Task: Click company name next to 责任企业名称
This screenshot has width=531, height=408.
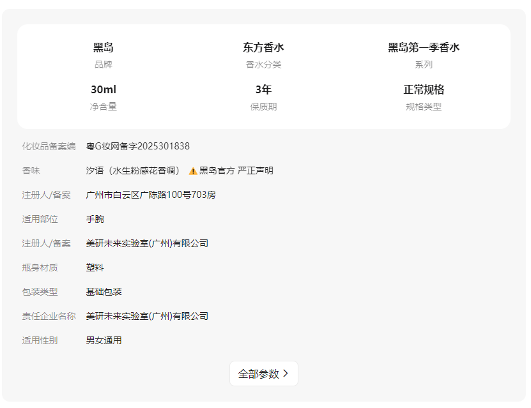Action: pyautogui.click(x=147, y=316)
